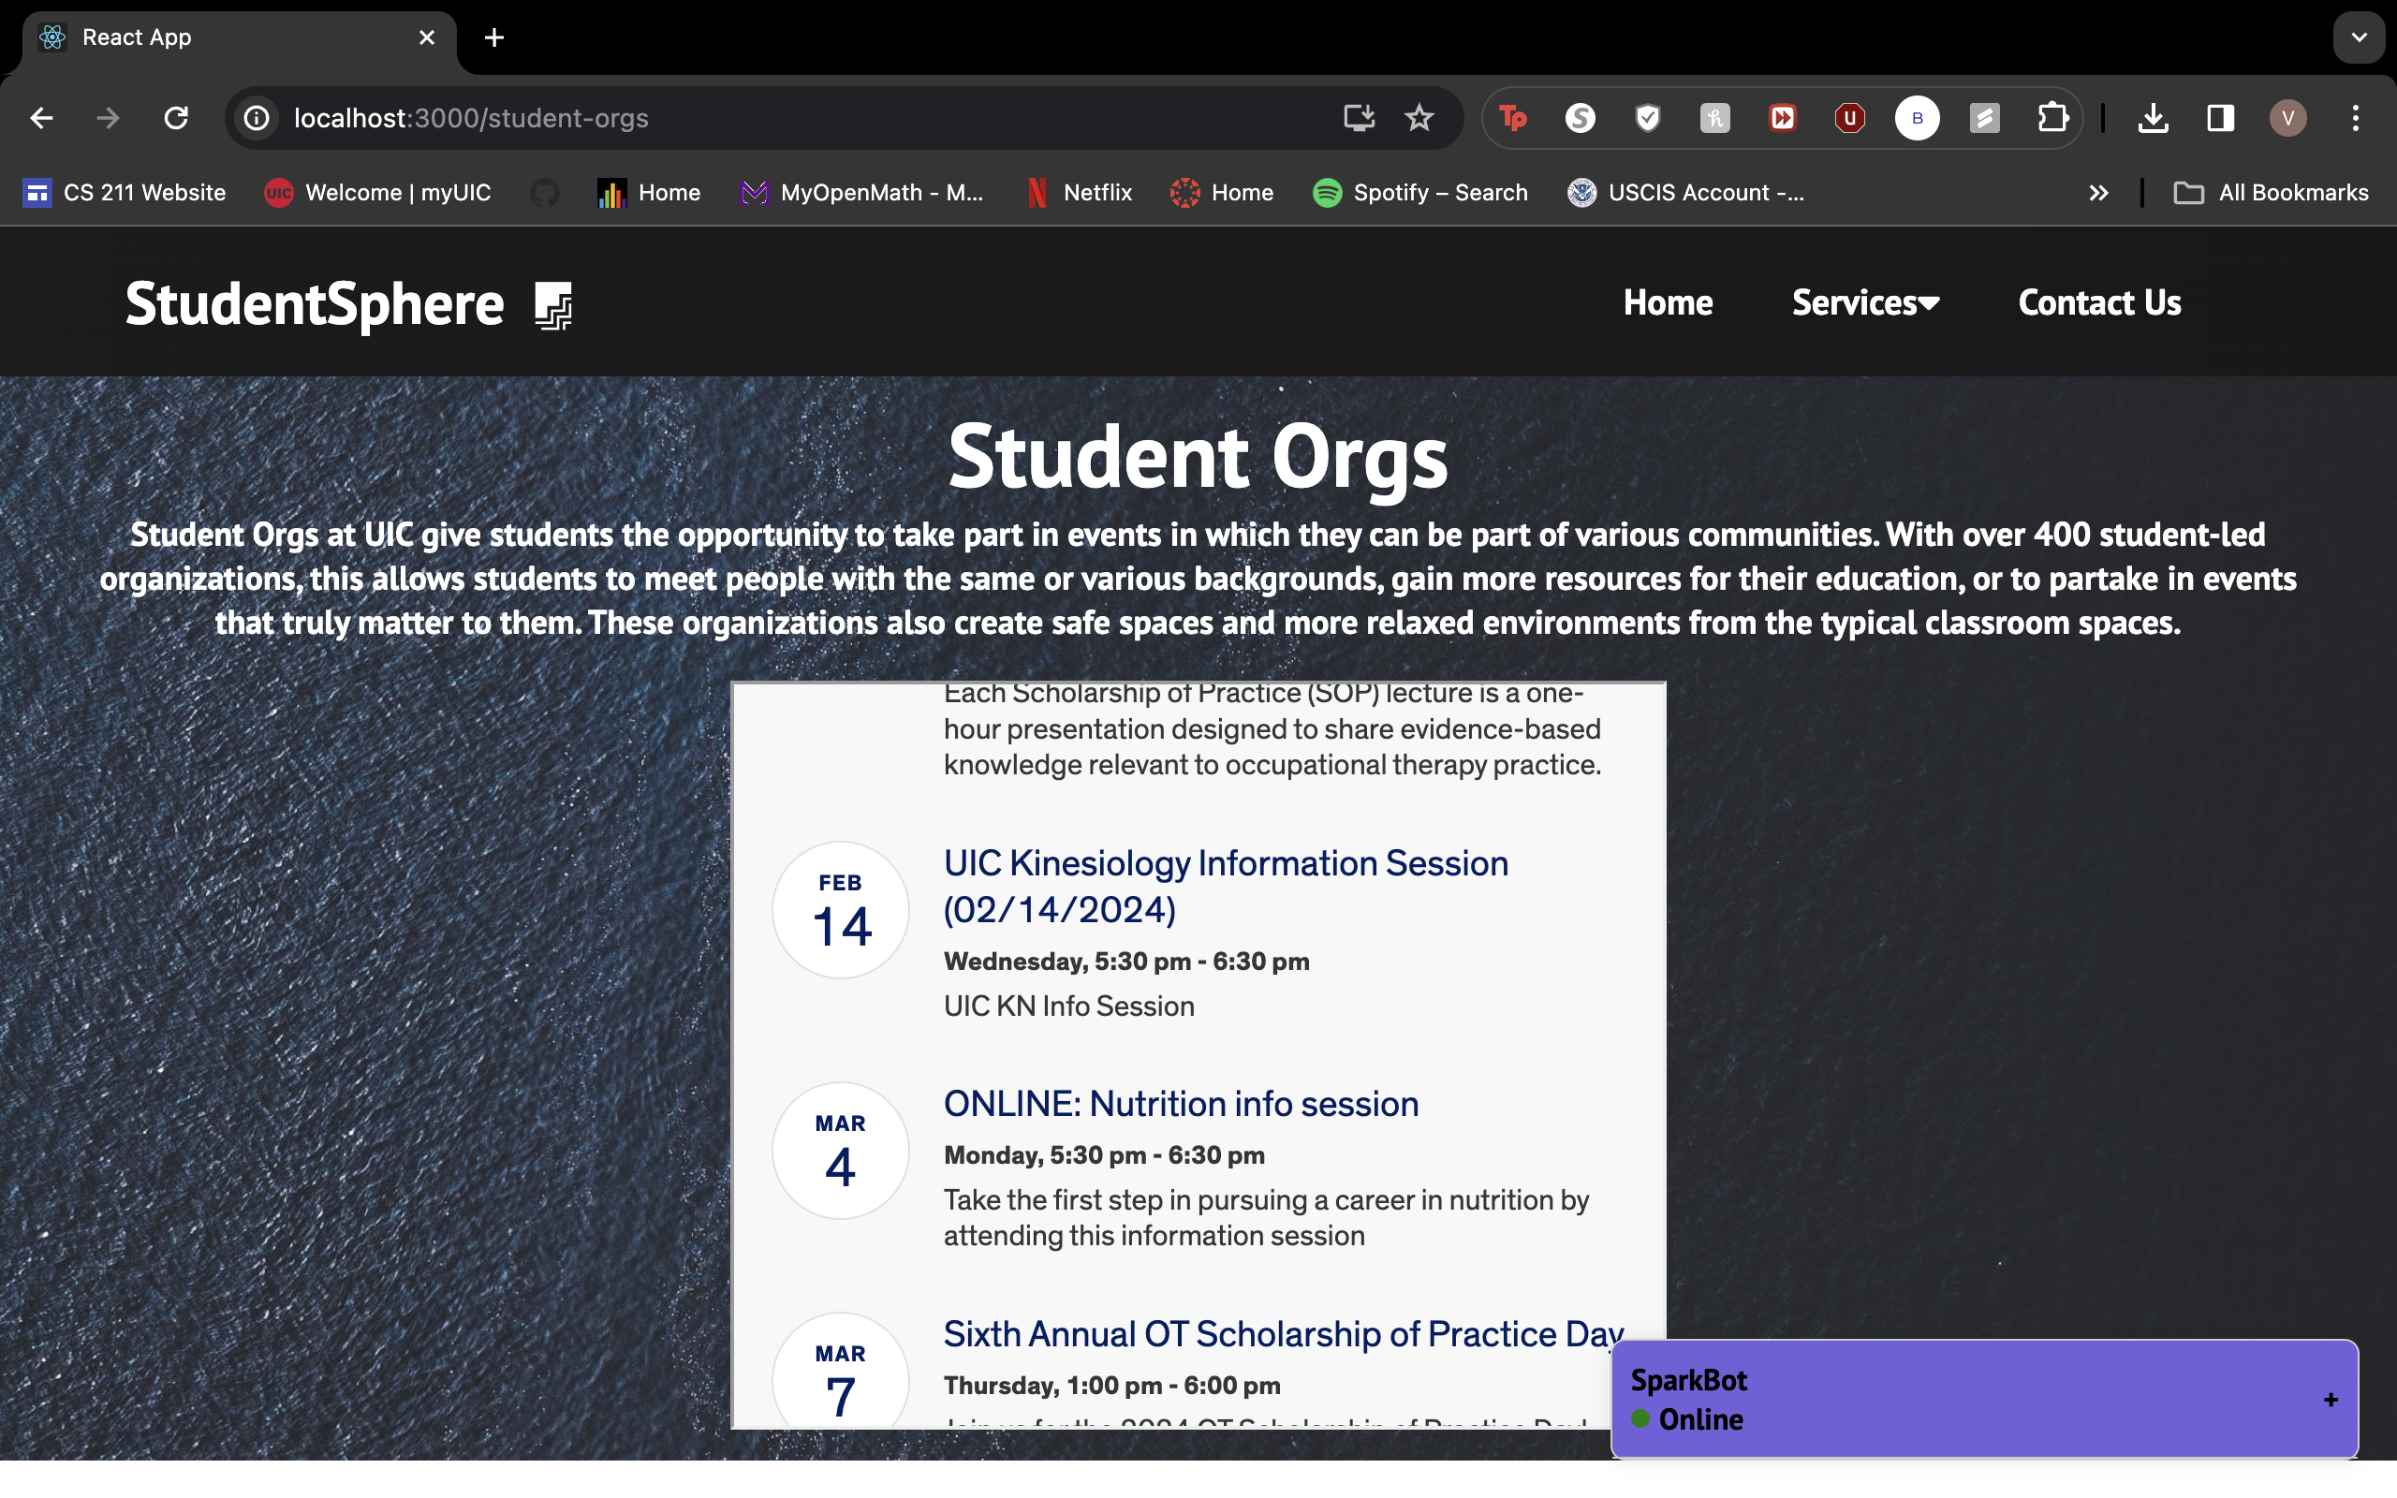
Task: Open the Services dropdown menu
Action: (1864, 302)
